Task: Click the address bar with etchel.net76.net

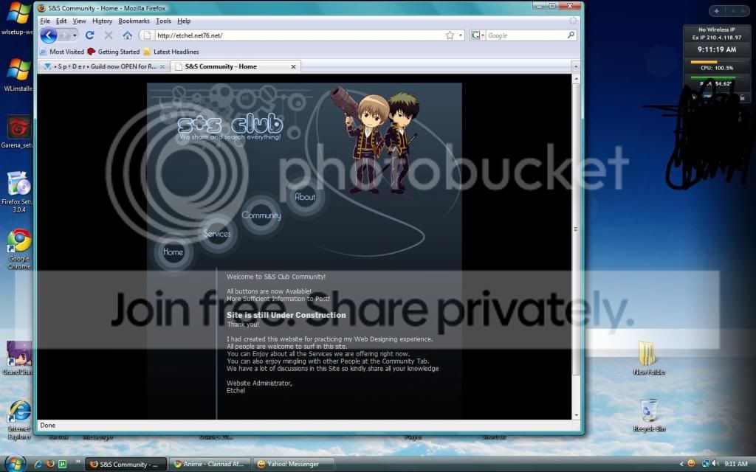Action: [x=299, y=35]
